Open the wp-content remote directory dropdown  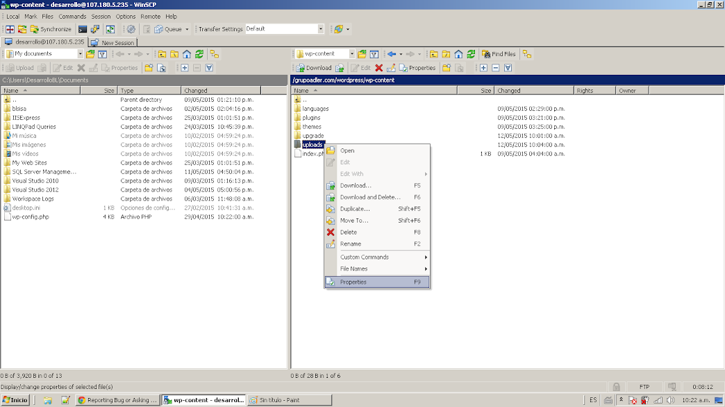[x=352, y=54]
